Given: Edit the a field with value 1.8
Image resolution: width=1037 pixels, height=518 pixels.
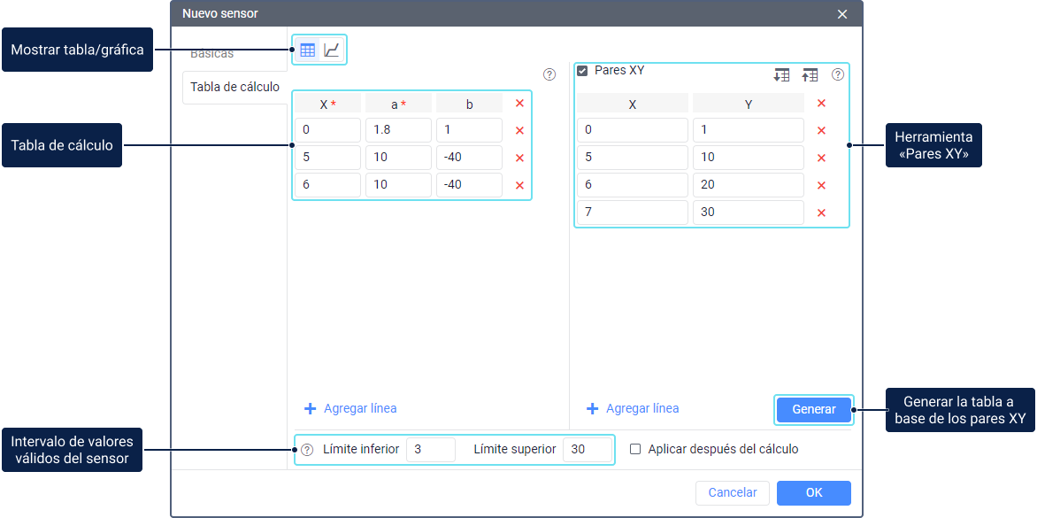Looking at the screenshot, I should point(398,130).
